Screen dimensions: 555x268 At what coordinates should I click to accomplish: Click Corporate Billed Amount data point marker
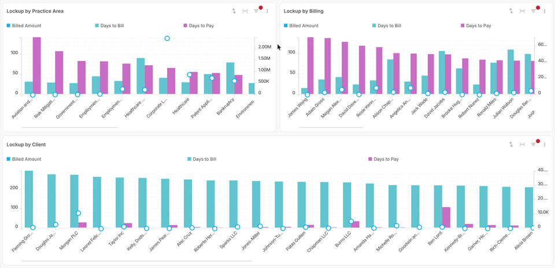(167, 38)
